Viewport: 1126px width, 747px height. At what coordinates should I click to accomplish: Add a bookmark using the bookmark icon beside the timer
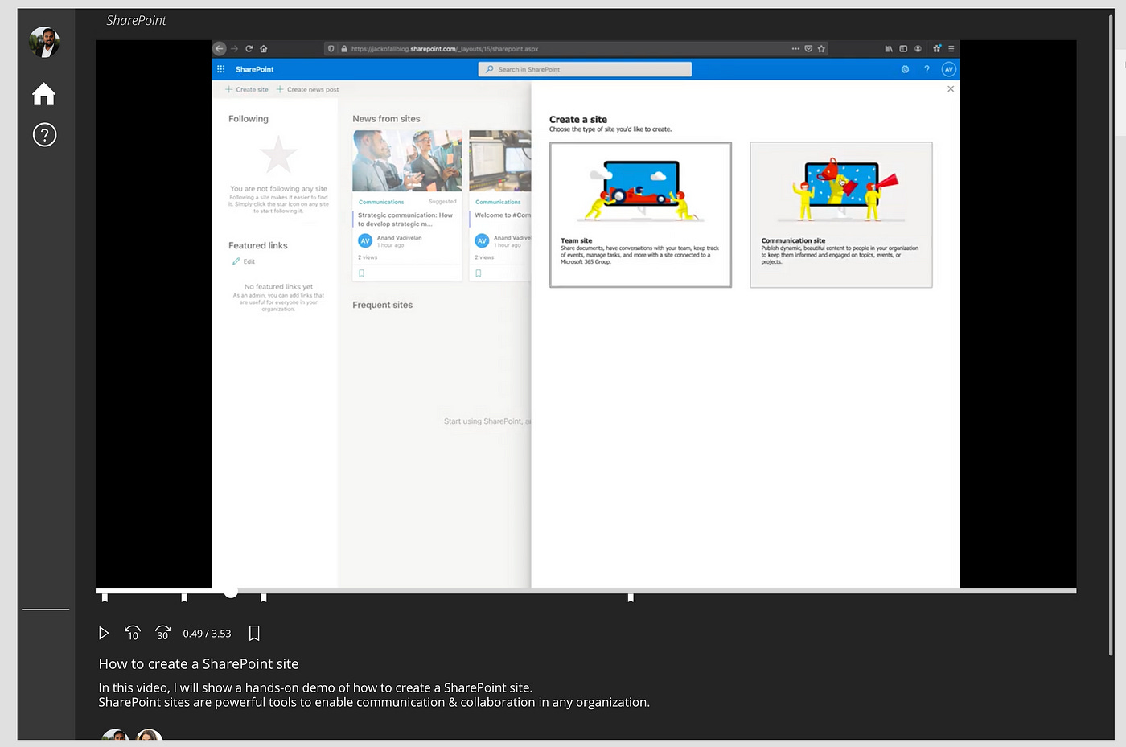point(254,634)
